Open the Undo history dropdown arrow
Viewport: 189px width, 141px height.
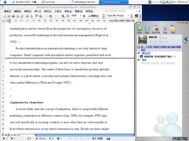click(59, 16)
